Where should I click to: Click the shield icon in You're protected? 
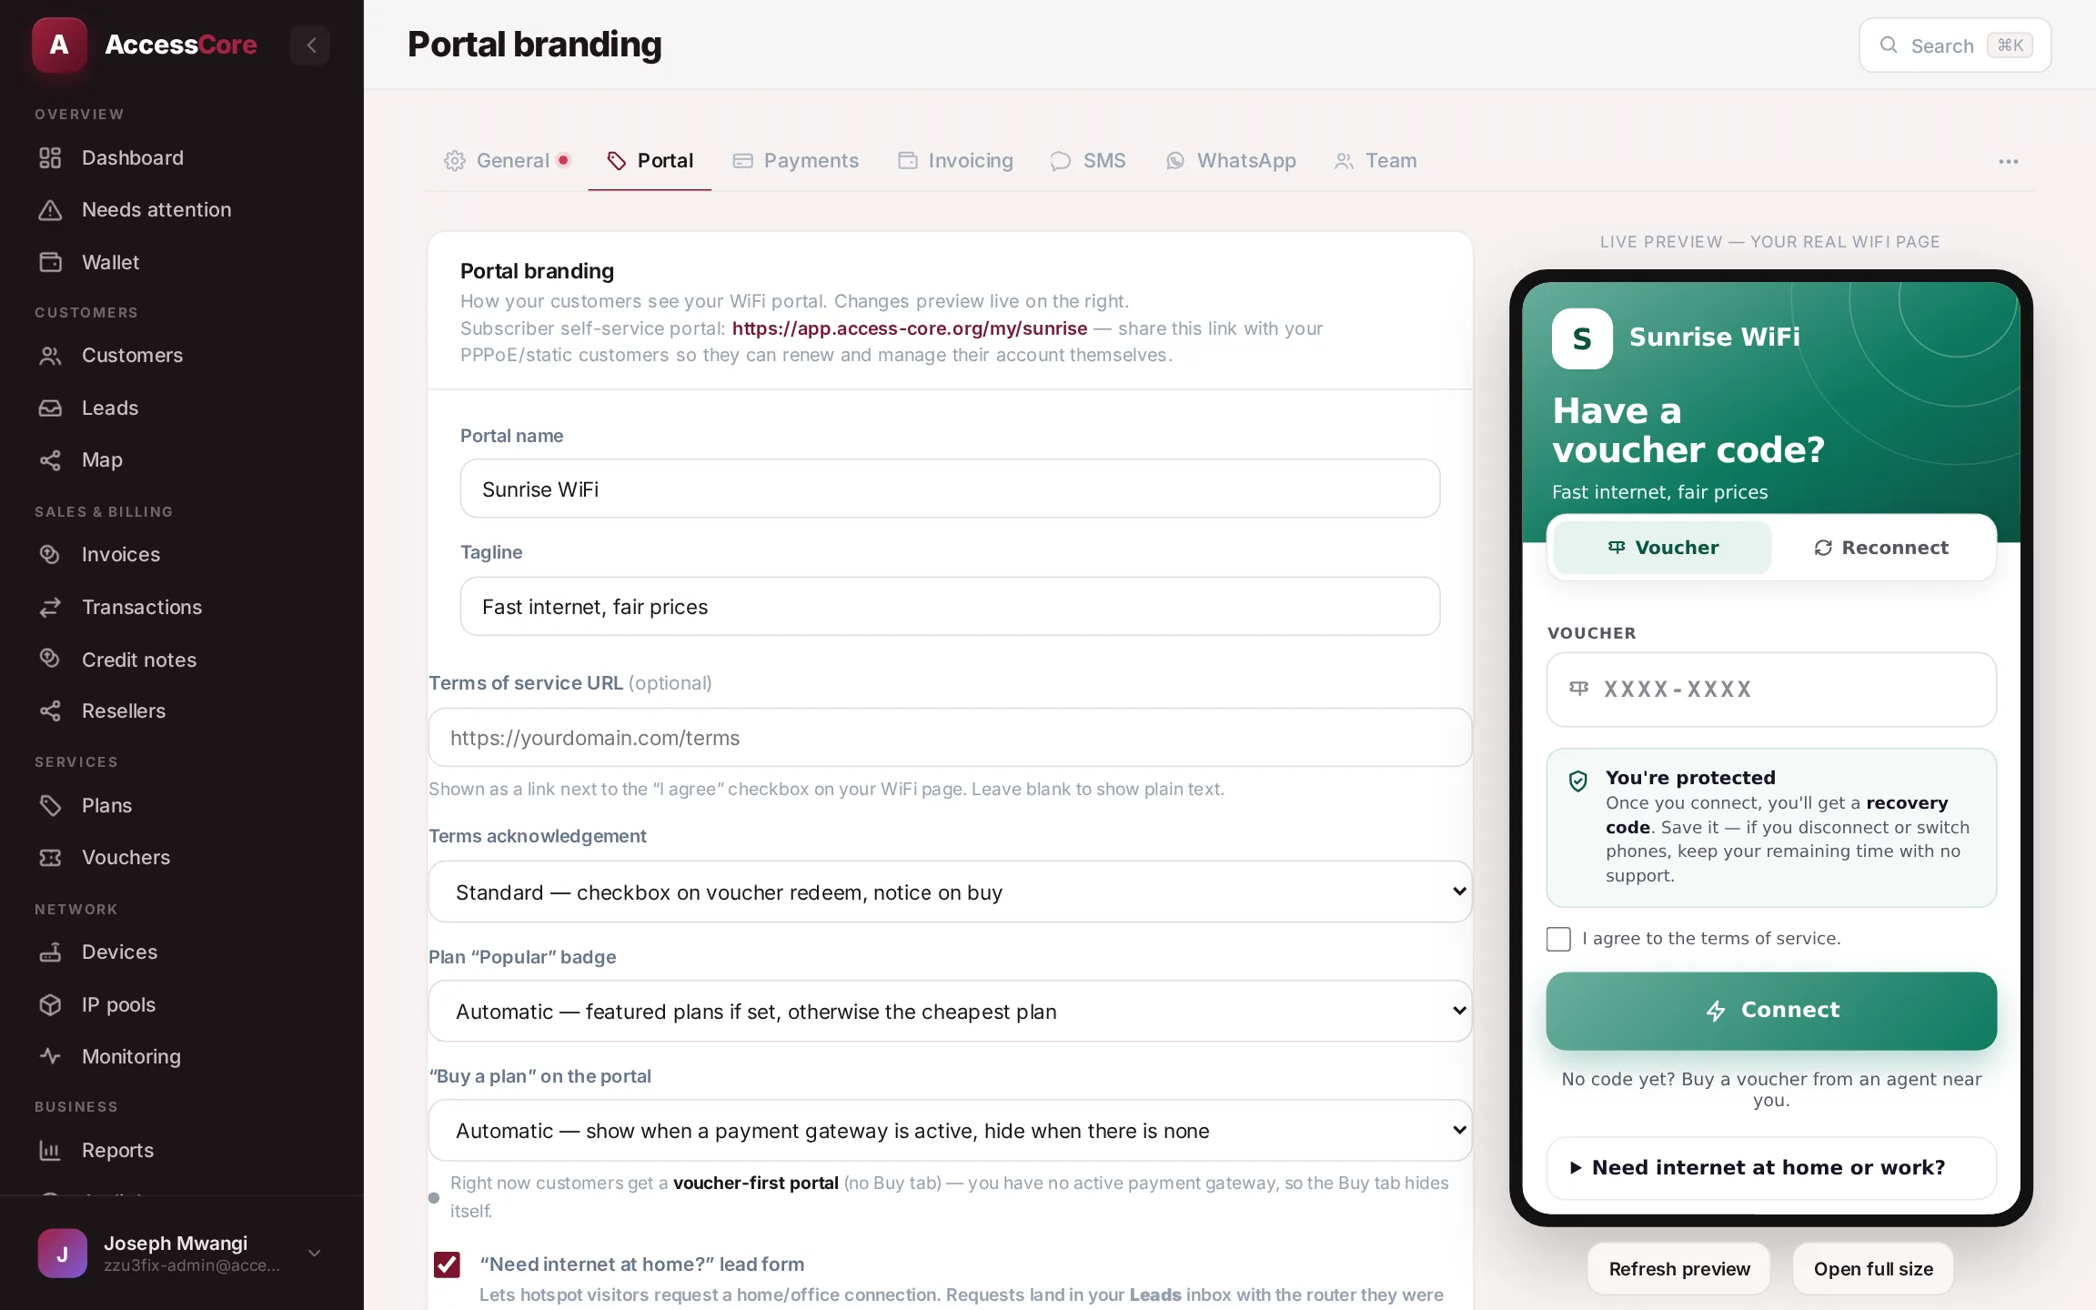click(1578, 781)
